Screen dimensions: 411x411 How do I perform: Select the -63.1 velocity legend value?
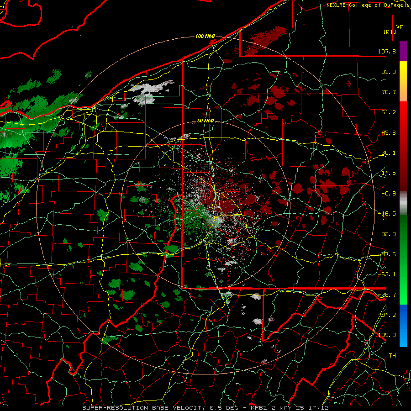387,274
